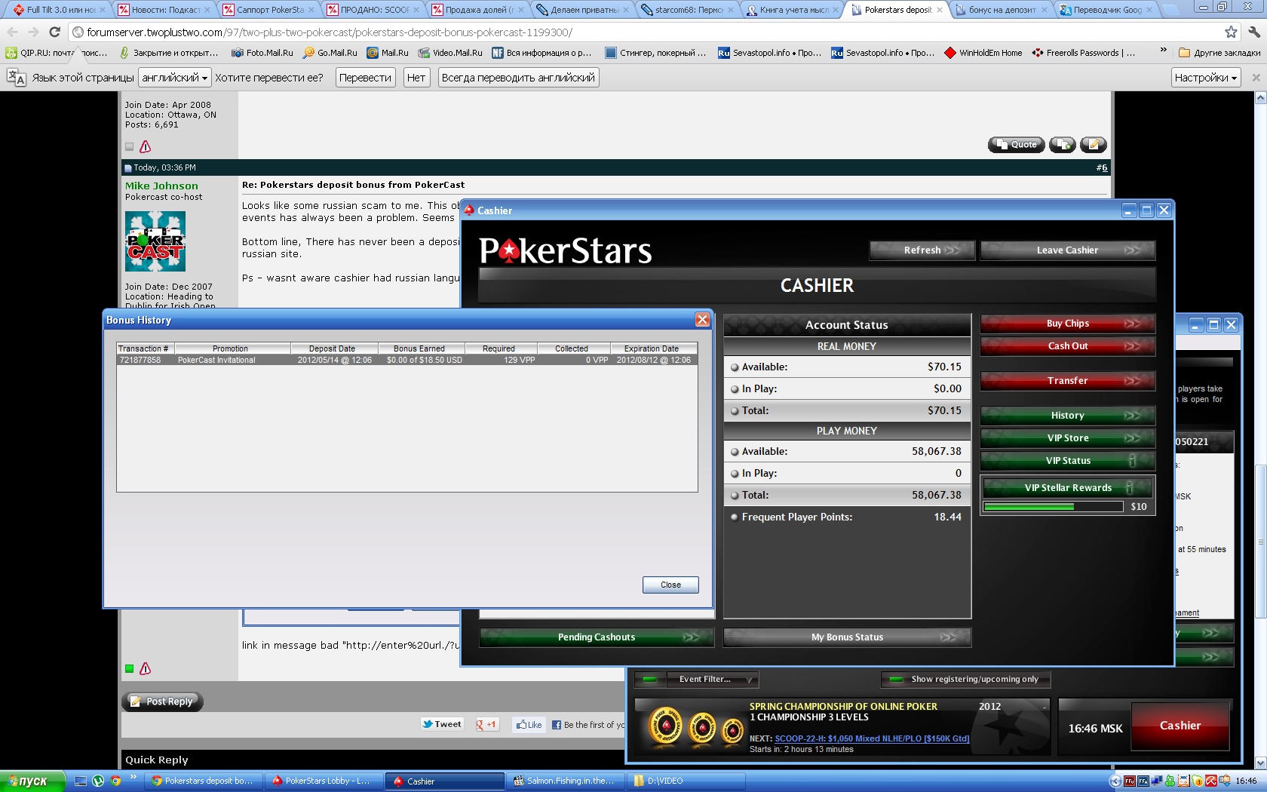
Task: Click Нет to decline translation
Action: [416, 78]
